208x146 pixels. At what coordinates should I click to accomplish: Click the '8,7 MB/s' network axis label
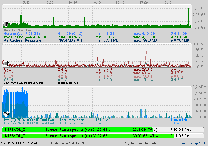(x=200, y=87)
